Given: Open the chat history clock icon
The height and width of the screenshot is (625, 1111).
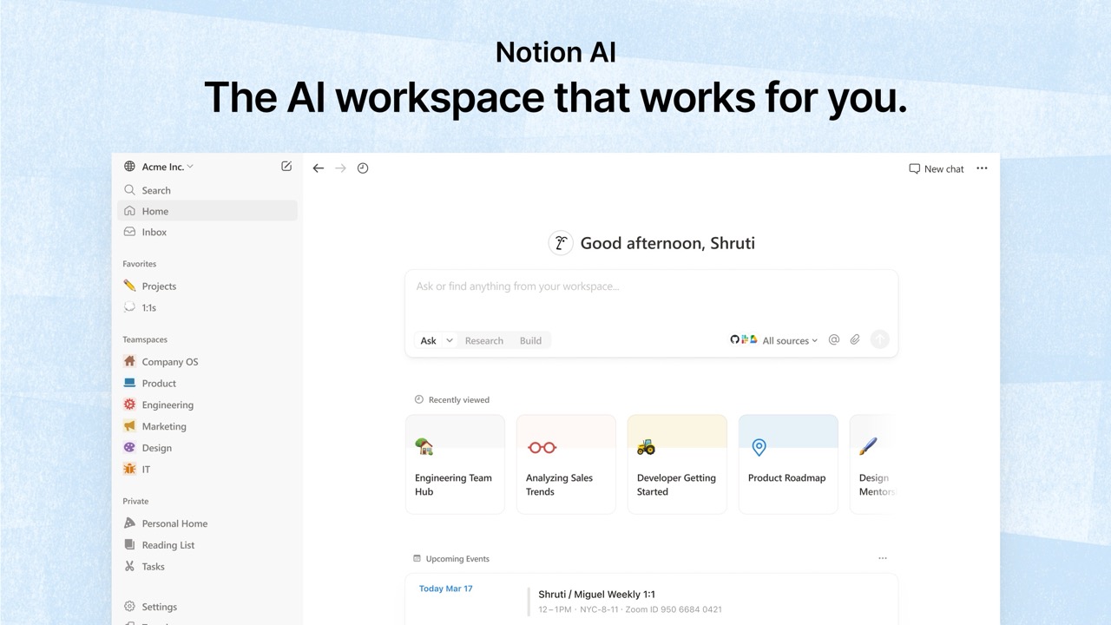Looking at the screenshot, I should (363, 168).
